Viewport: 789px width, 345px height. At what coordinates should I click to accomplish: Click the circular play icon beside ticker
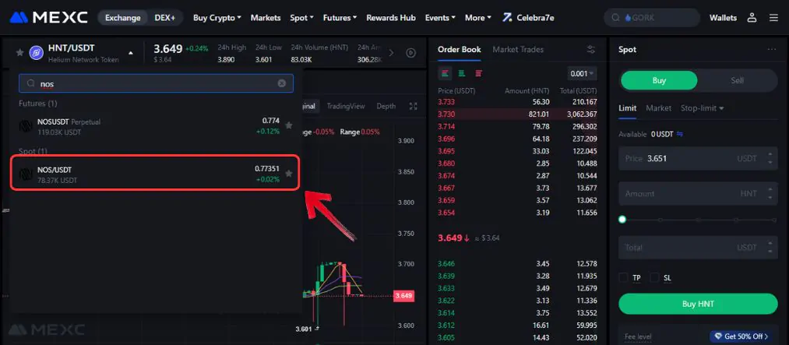pos(411,53)
